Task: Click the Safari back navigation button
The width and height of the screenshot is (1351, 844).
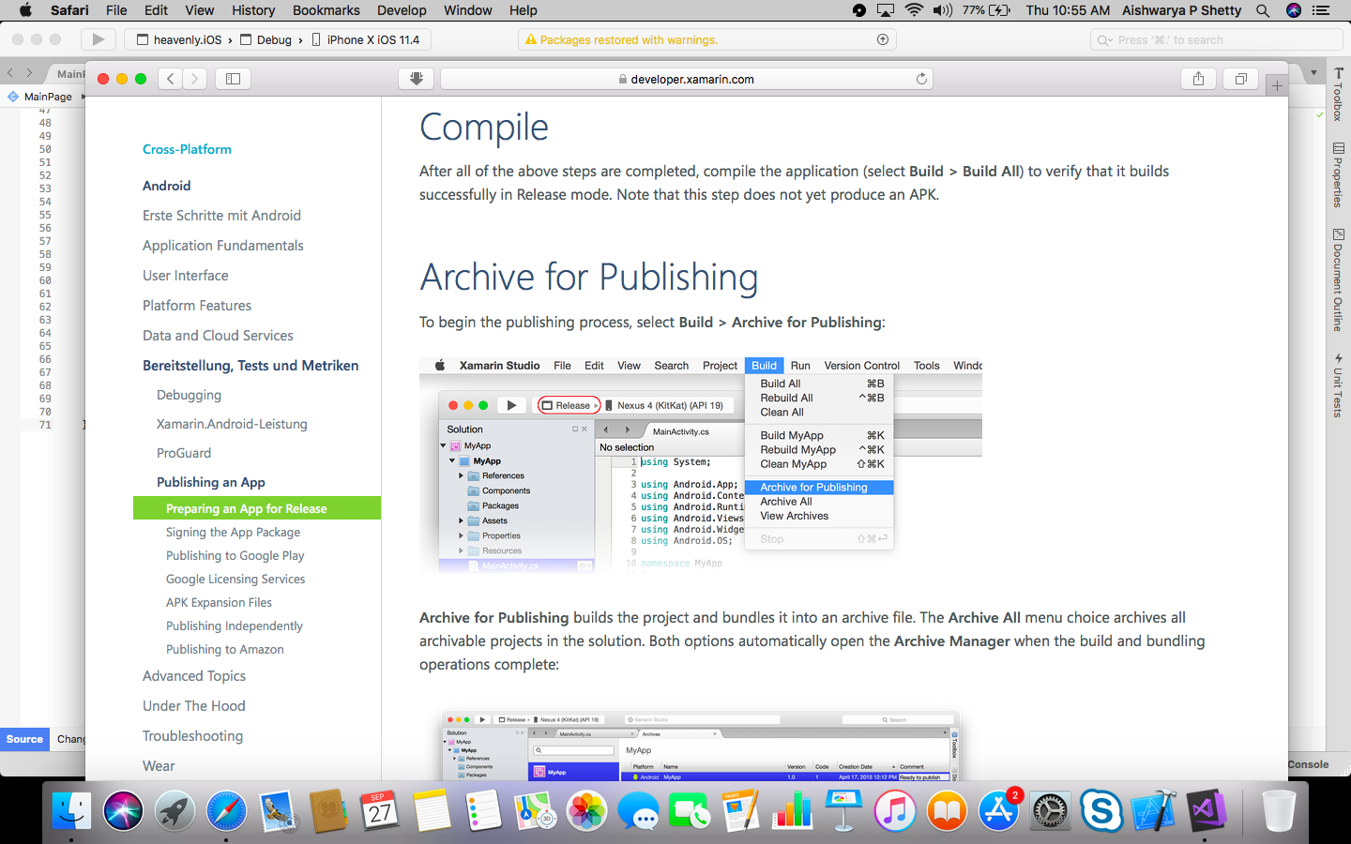Action: pyautogui.click(x=170, y=79)
